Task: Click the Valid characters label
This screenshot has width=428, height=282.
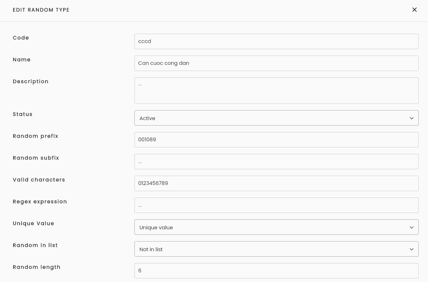Action: [39, 180]
